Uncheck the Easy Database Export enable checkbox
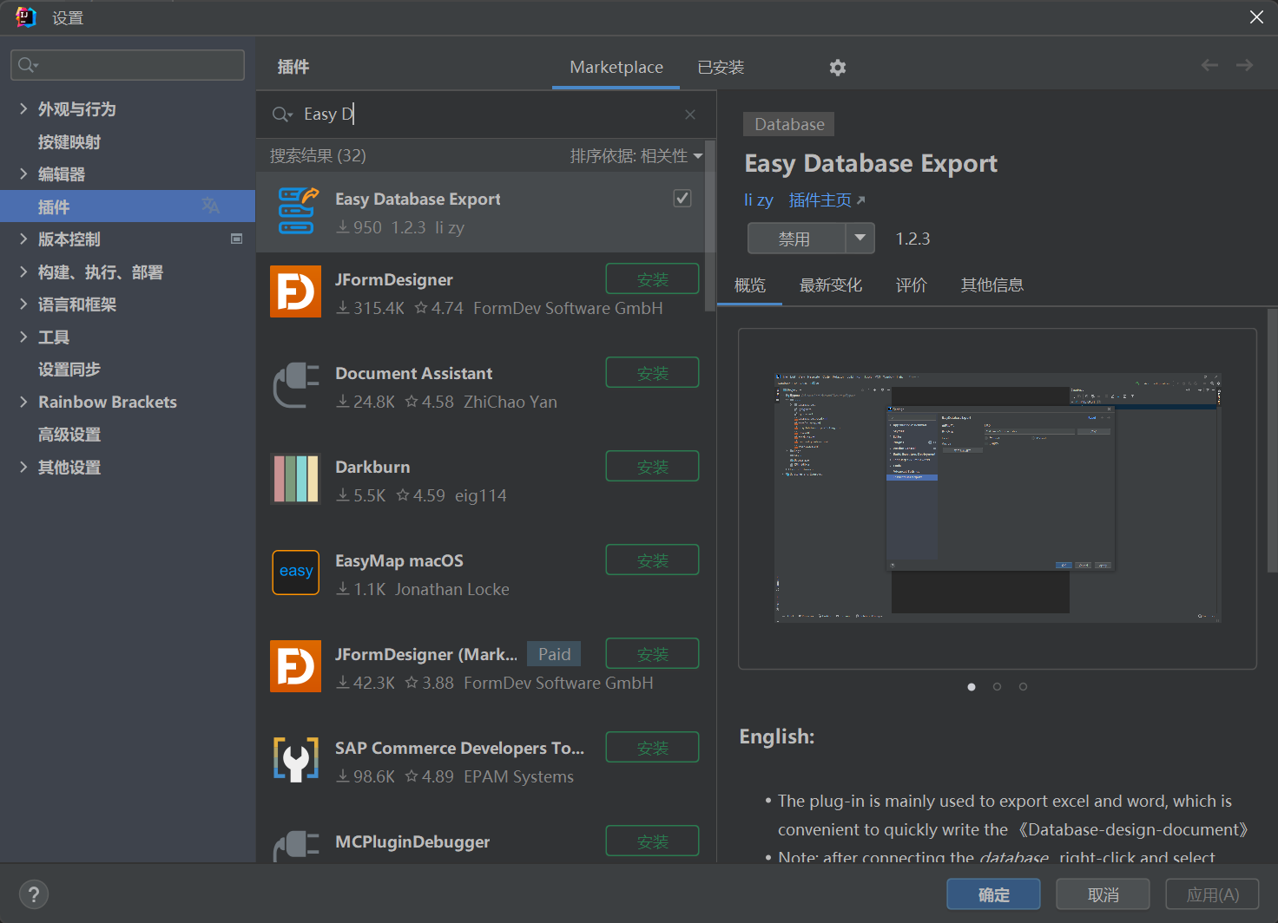This screenshot has height=923, width=1278. 682,198
